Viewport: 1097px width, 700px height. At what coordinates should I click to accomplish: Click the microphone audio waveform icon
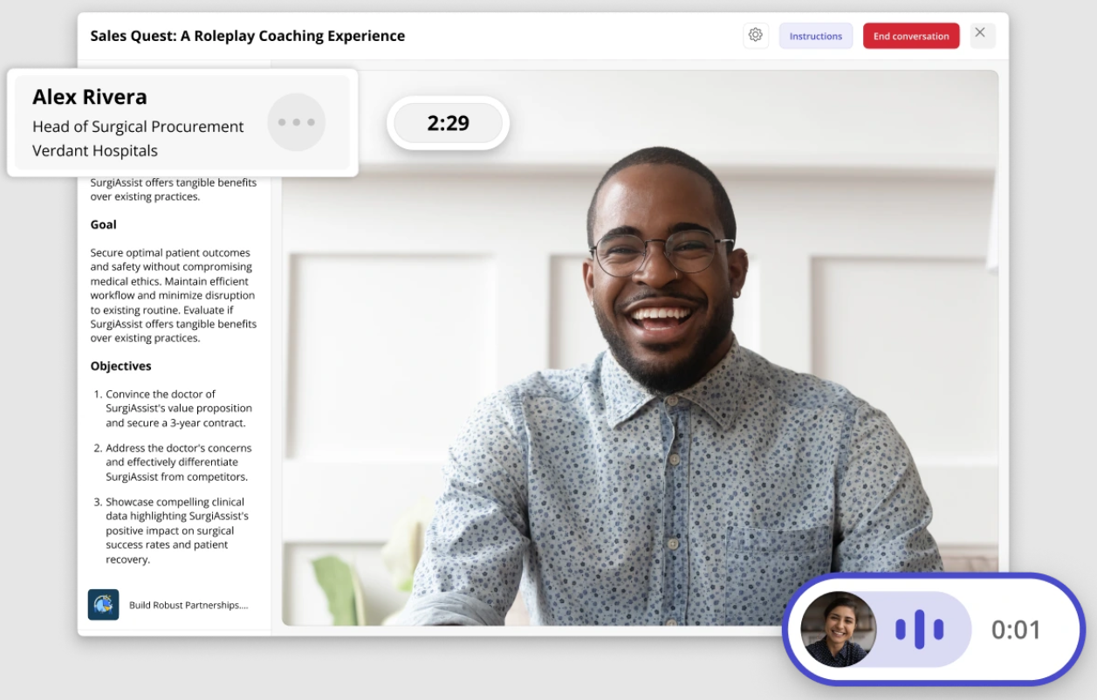tap(920, 629)
